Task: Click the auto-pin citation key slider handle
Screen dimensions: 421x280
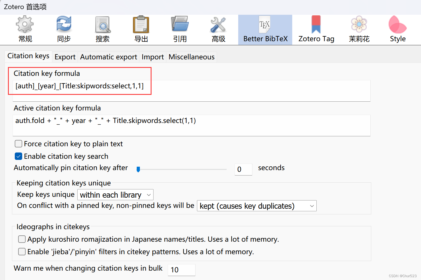Action: pos(138,169)
